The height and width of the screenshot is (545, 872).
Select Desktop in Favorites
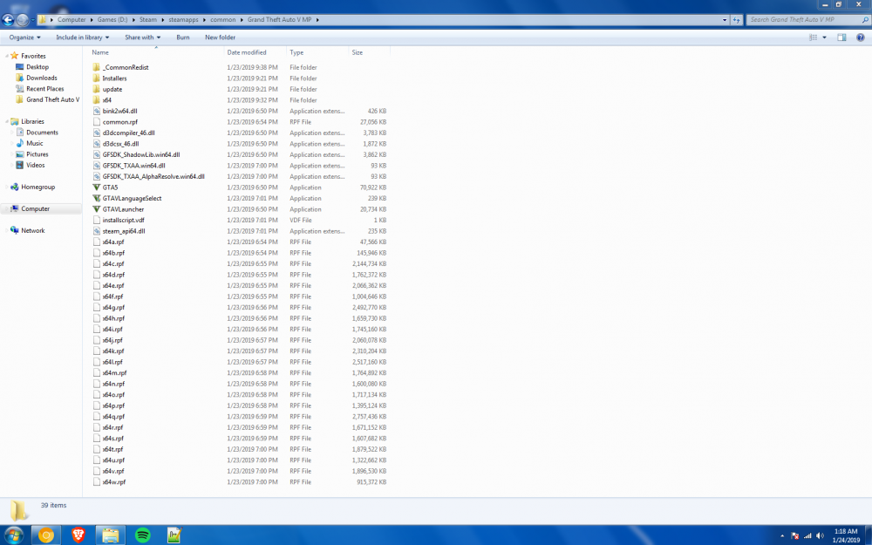(x=37, y=67)
